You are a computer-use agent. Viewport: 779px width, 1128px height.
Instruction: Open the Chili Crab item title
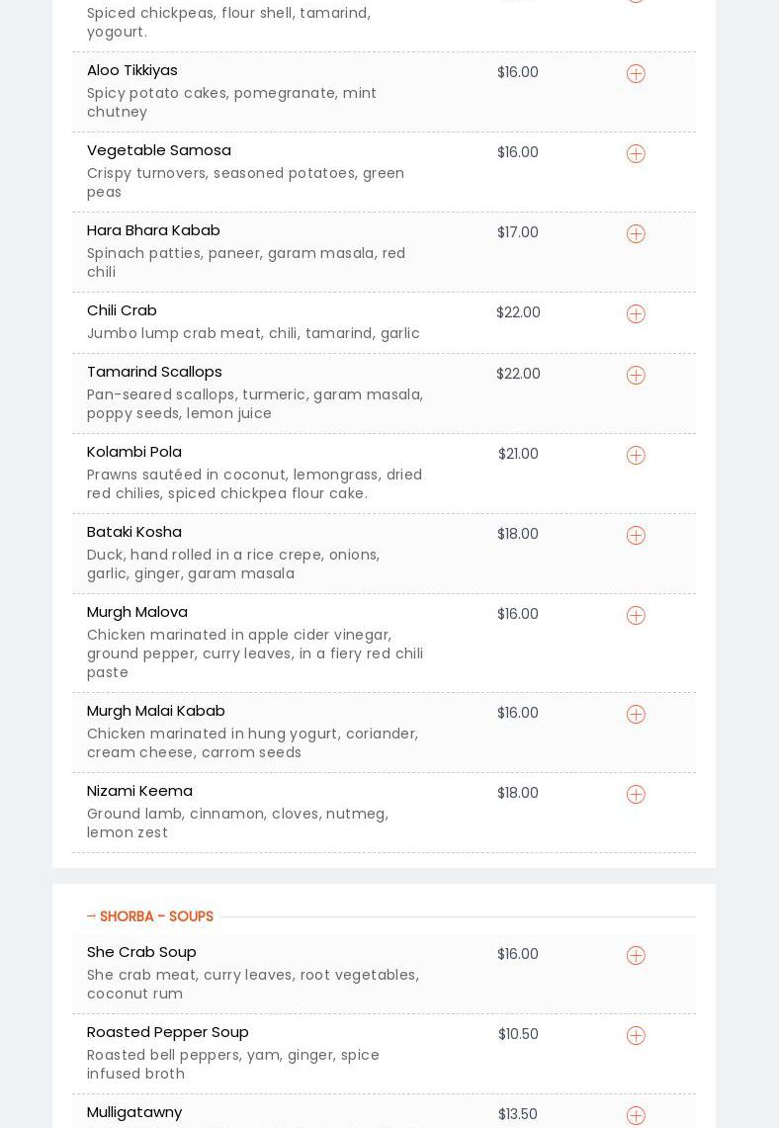pos(122,310)
